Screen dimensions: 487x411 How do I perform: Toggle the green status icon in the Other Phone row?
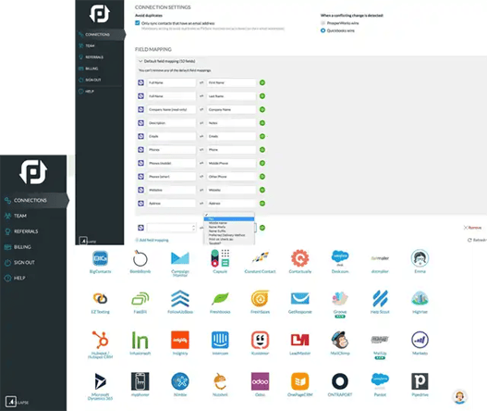tap(262, 177)
